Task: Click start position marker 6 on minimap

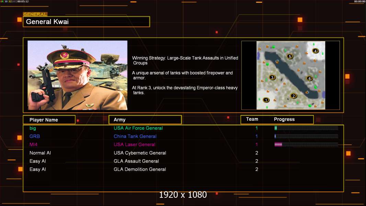Action: pos(309,78)
